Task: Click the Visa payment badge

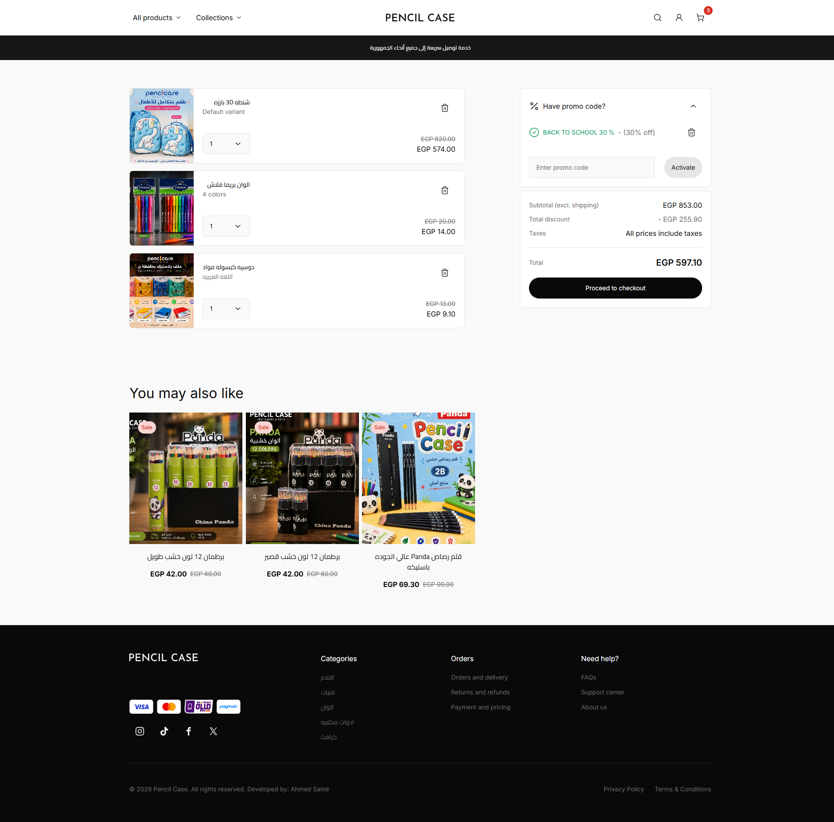Action: (141, 707)
